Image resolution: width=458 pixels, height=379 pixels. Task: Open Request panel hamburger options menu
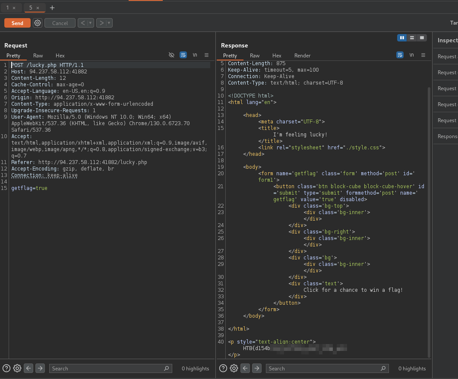(206, 55)
